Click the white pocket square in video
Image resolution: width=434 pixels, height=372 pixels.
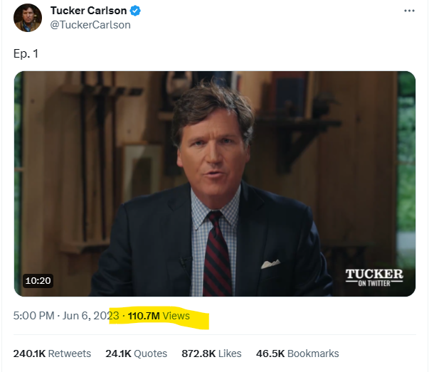point(270,264)
